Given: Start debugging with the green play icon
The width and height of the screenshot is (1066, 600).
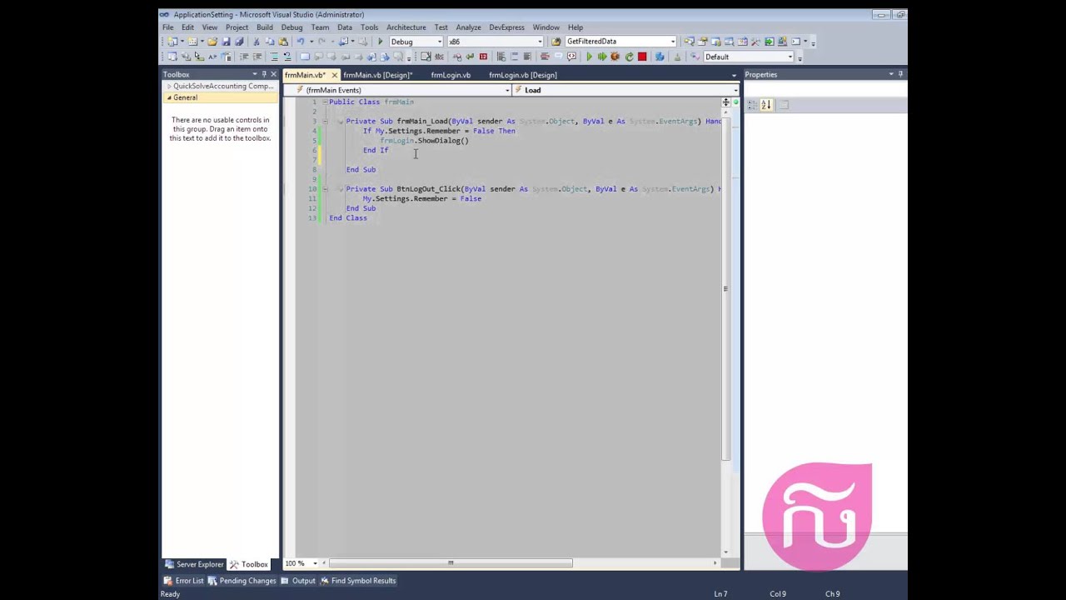Looking at the screenshot, I should tap(381, 42).
